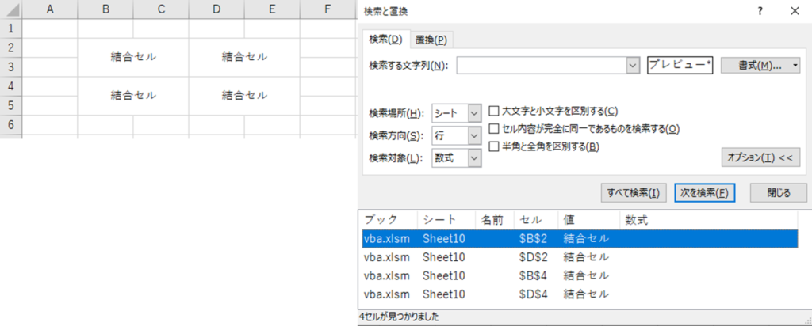Select result row with cell $B$2
The width and height of the screenshot is (812, 326).
tap(580, 239)
